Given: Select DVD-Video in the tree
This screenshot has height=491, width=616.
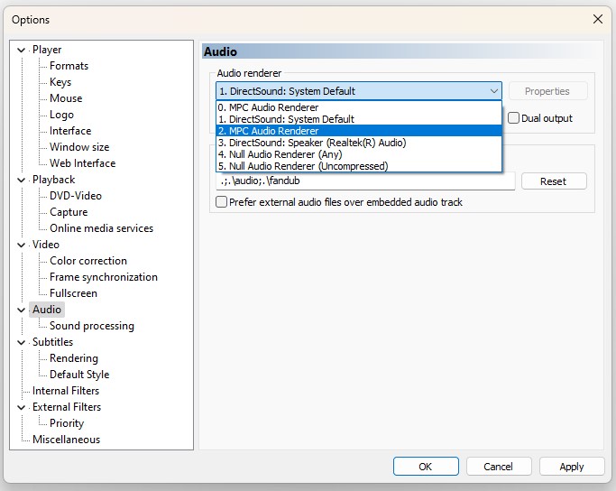Looking at the screenshot, I should pyautogui.click(x=76, y=196).
